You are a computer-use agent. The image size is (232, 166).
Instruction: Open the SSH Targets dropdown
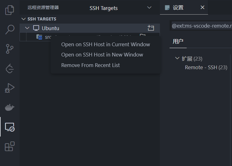[x=149, y=8]
